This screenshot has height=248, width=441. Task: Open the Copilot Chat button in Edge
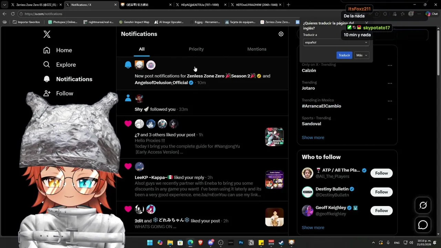431,14
